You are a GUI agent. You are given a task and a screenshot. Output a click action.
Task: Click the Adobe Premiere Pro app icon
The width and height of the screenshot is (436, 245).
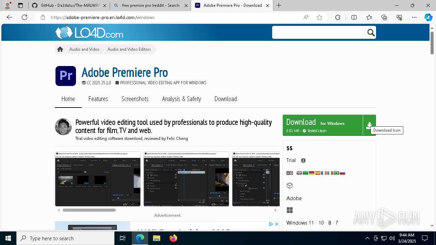point(66,76)
